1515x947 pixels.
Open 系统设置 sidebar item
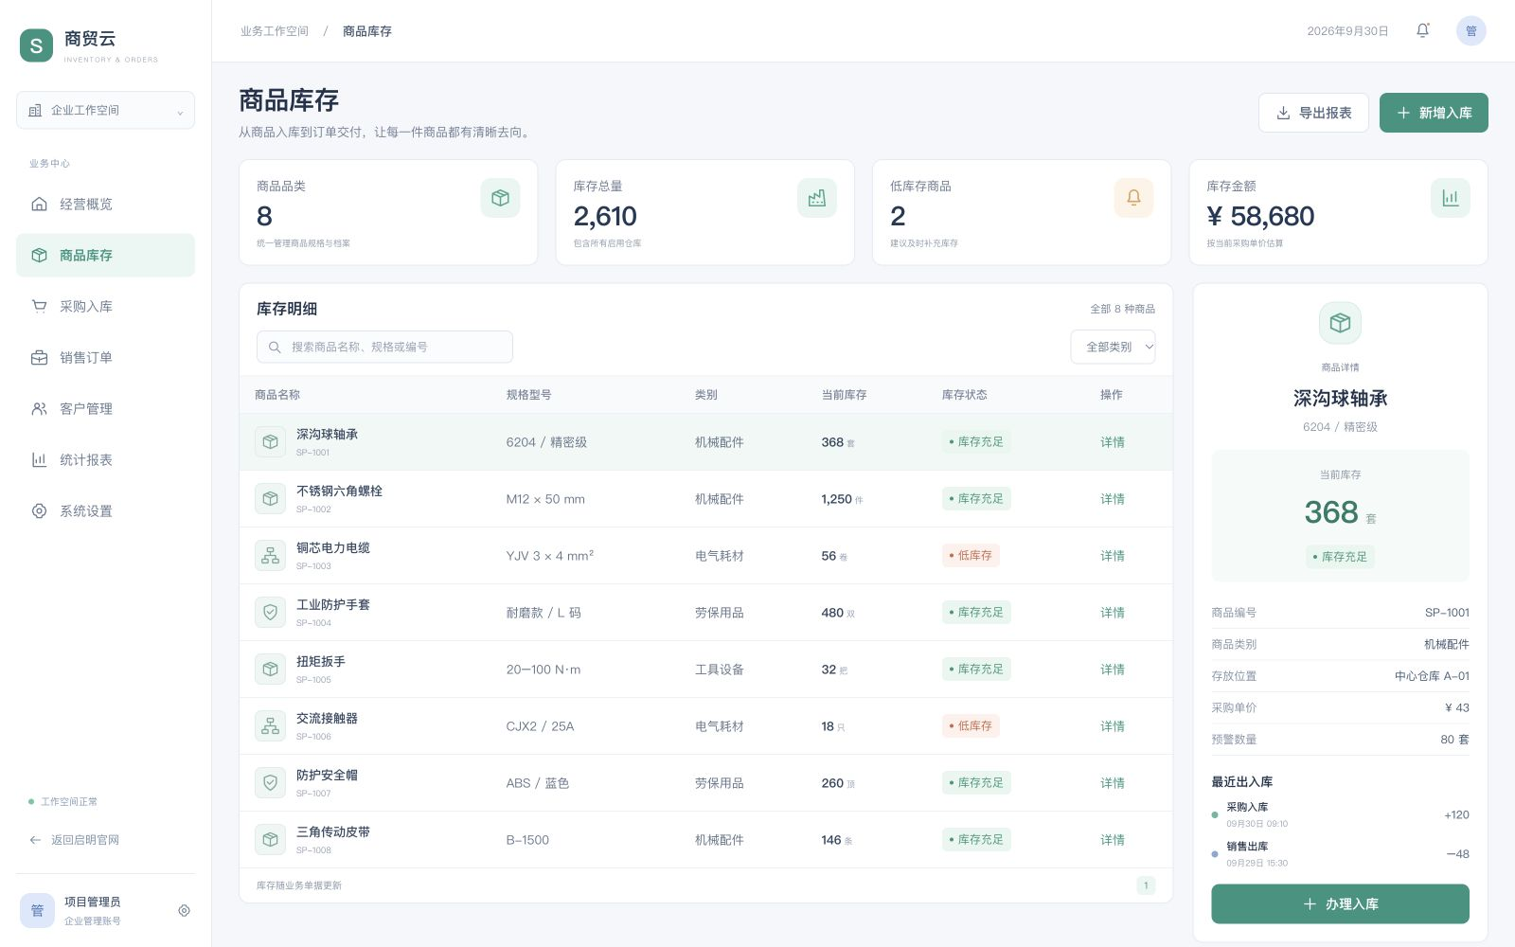point(105,510)
